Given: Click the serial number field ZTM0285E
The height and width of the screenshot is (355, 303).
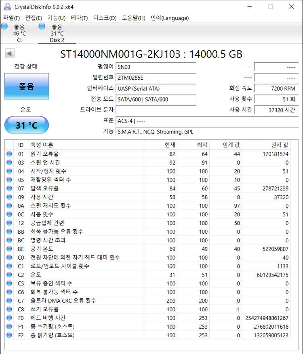Looking at the screenshot, I should [x=156, y=78].
